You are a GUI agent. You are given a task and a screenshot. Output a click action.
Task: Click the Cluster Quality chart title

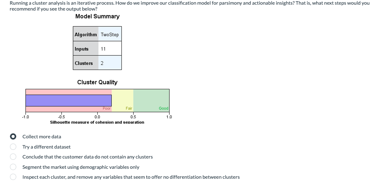[x=97, y=82]
